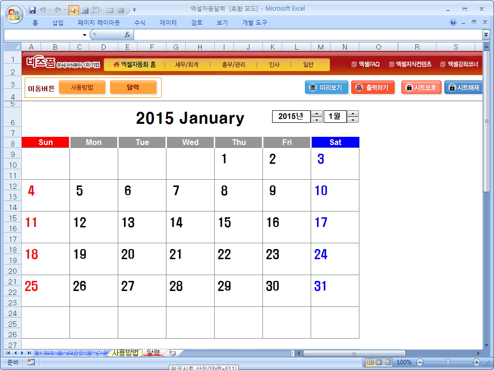This screenshot has width=494, height=370.
Task: Open the 검토 ribbon tab
Action: click(197, 23)
